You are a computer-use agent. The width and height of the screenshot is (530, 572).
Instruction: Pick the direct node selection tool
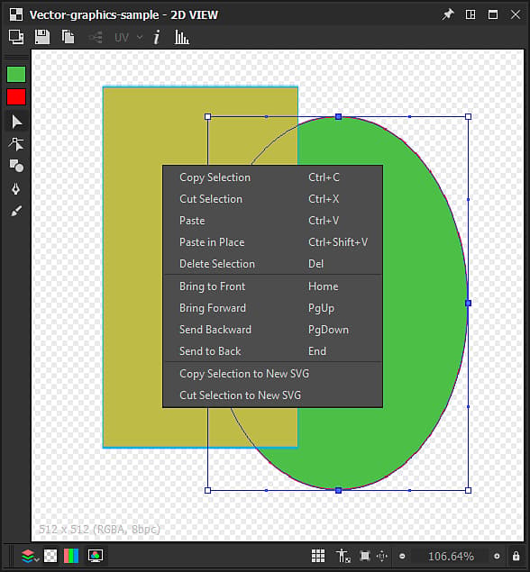16,144
